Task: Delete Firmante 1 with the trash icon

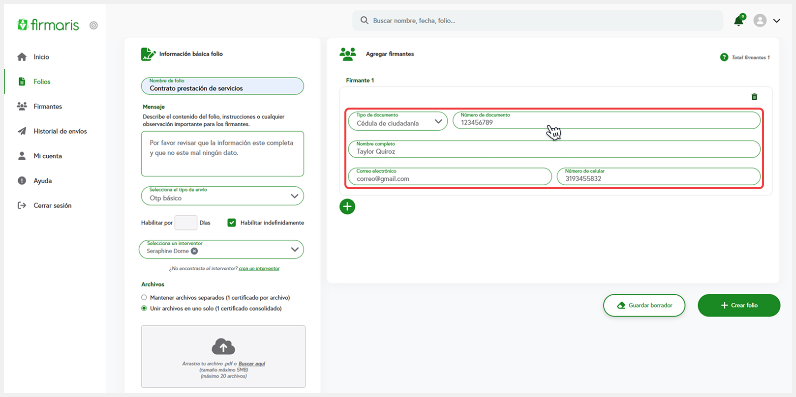Action: 754,97
